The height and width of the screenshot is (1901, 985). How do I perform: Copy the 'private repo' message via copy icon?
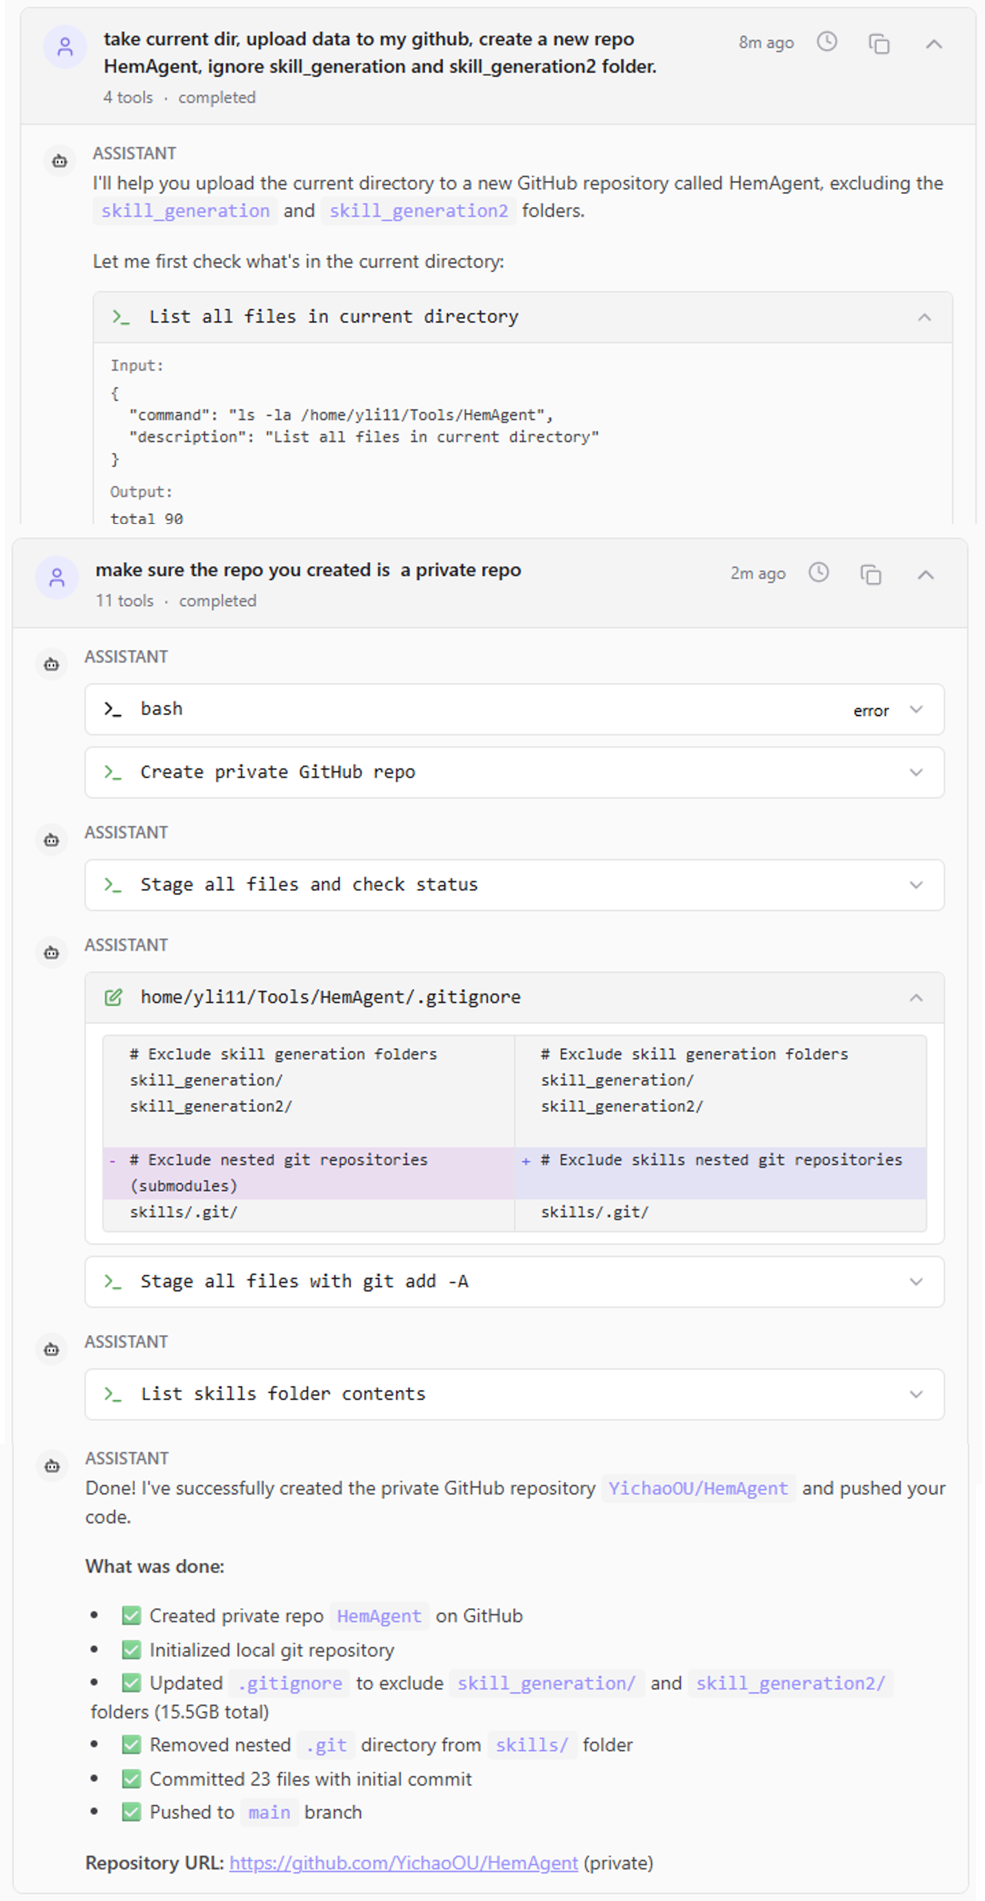(x=871, y=574)
